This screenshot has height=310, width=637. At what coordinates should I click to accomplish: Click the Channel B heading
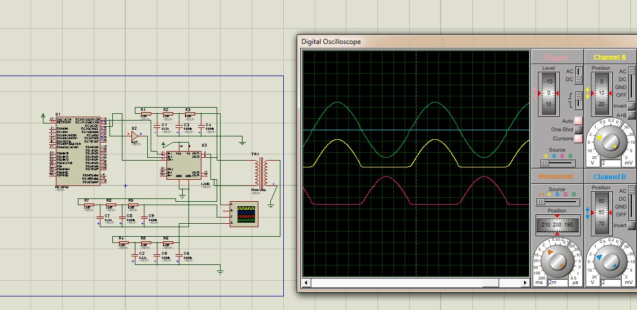[x=610, y=176]
